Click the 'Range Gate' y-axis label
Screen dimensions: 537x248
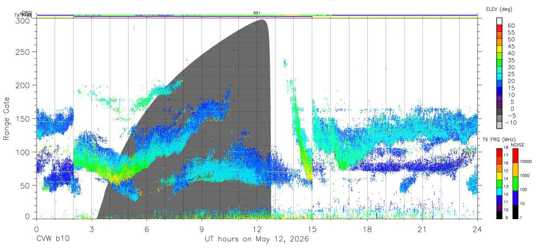pyautogui.click(x=7, y=119)
